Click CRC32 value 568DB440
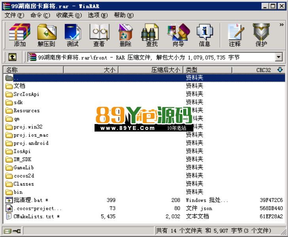288x237 pixels. (271, 208)
